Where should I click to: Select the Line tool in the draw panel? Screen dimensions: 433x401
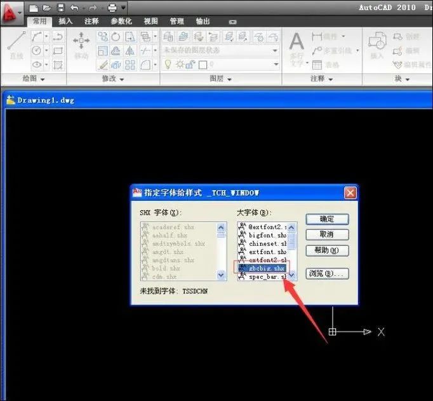click(x=17, y=45)
